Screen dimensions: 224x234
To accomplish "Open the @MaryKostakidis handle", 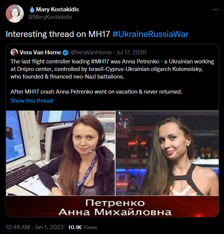I will click(x=50, y=17).
